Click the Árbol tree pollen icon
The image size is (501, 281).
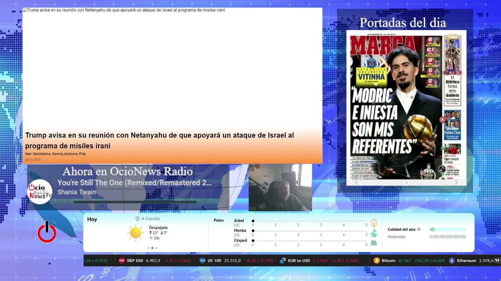(374, 223)
